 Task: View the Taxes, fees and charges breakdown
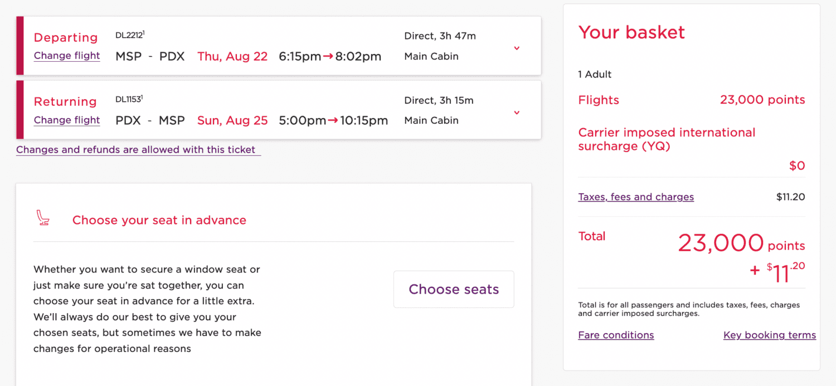[636, 197]
